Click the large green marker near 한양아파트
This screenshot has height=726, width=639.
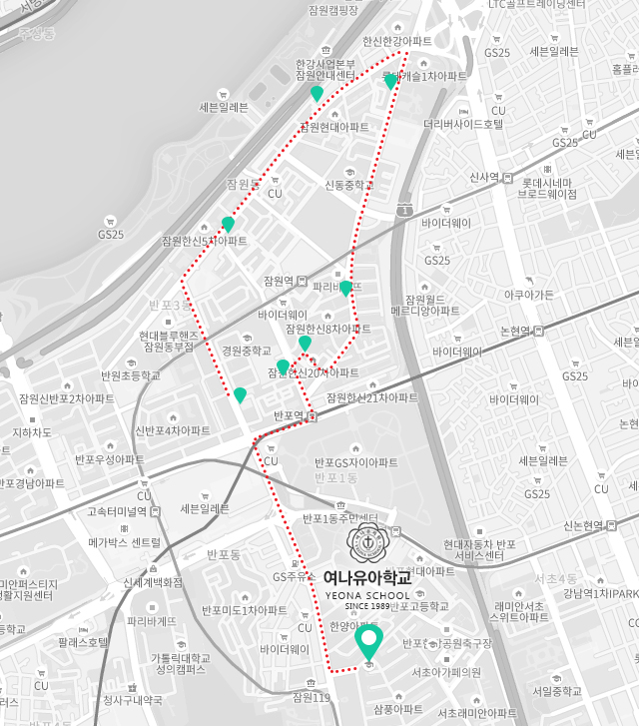pyautogui.click(x=369, y=642)
